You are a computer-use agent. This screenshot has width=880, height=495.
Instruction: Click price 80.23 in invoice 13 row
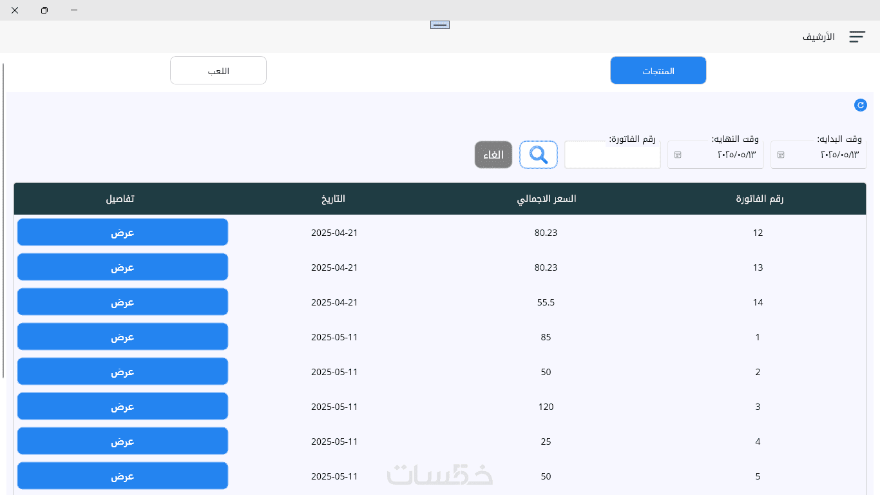[x=546, y=267]
